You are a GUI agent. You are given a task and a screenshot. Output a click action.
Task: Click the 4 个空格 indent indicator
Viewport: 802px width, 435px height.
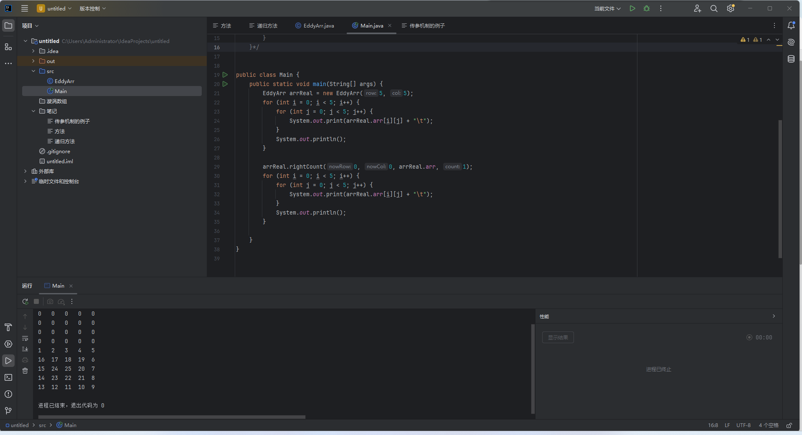769,425
